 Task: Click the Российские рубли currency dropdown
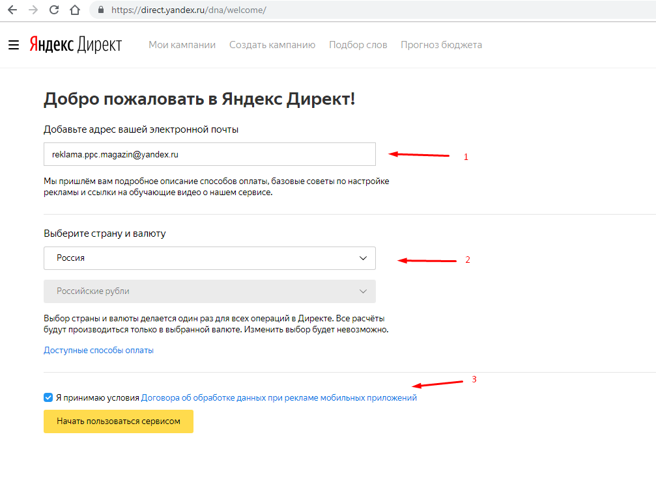click(x=210, y=291)
